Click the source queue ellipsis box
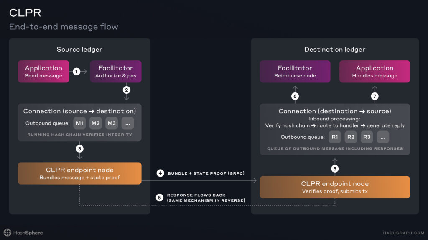 click(x=127, y=123)
